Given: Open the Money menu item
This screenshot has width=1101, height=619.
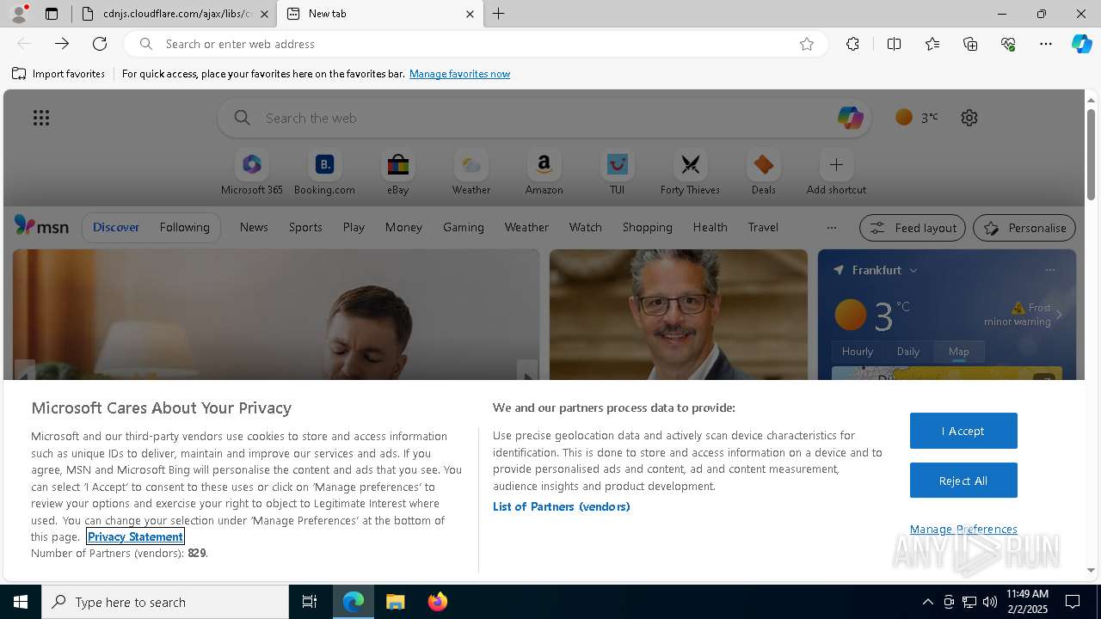Looking at the screenshot, I should tap(403, 227).
